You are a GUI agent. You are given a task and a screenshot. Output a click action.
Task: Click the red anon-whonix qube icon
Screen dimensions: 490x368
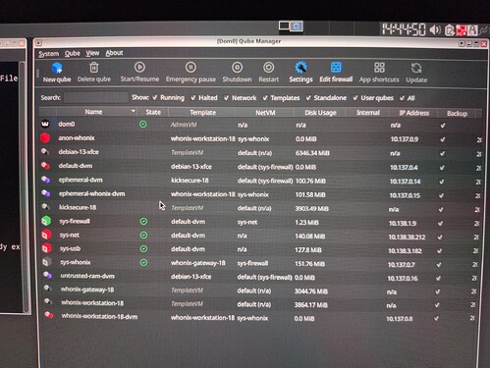tap(45, 138)
